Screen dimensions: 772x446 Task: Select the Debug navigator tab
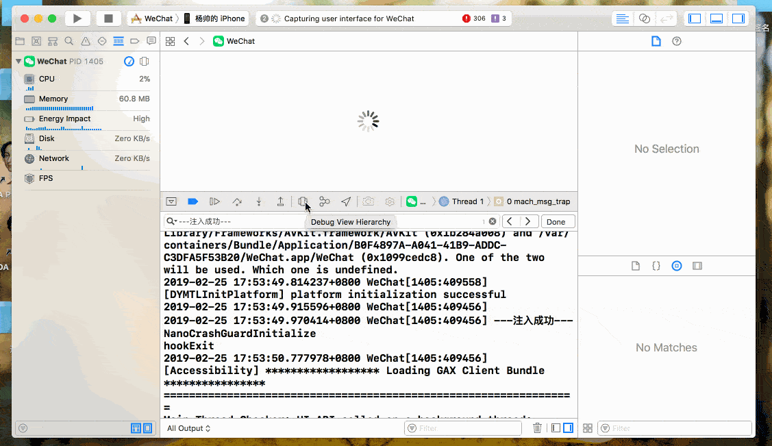pos(119,41)
